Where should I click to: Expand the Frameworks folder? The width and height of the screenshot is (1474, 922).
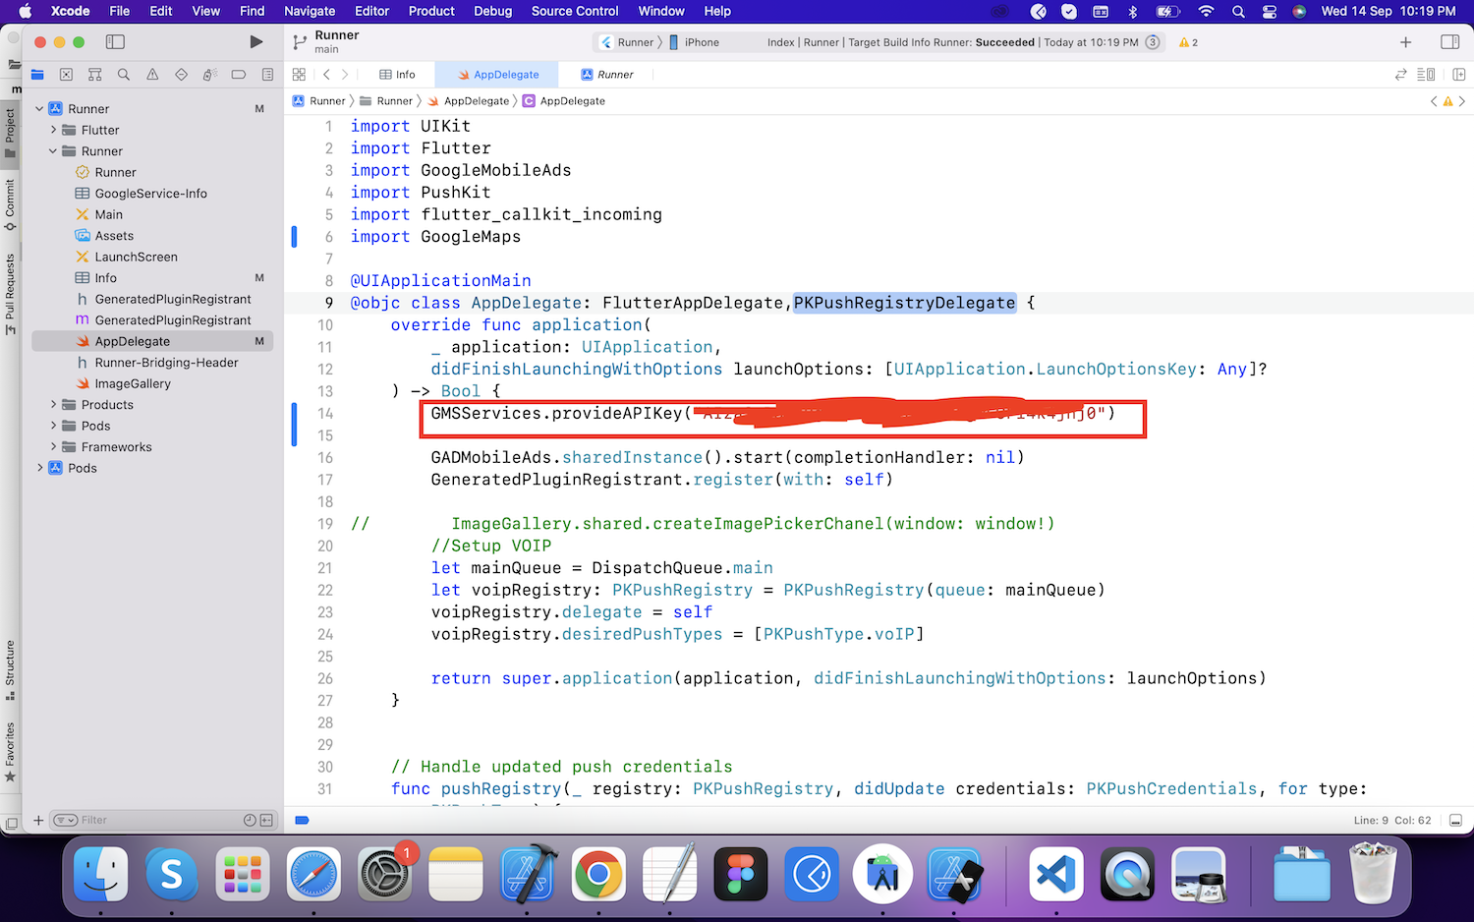tap(53, 447)
